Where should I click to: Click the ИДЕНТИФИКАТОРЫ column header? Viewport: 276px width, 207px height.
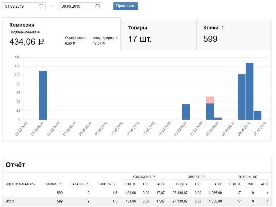tap(20, 184)
